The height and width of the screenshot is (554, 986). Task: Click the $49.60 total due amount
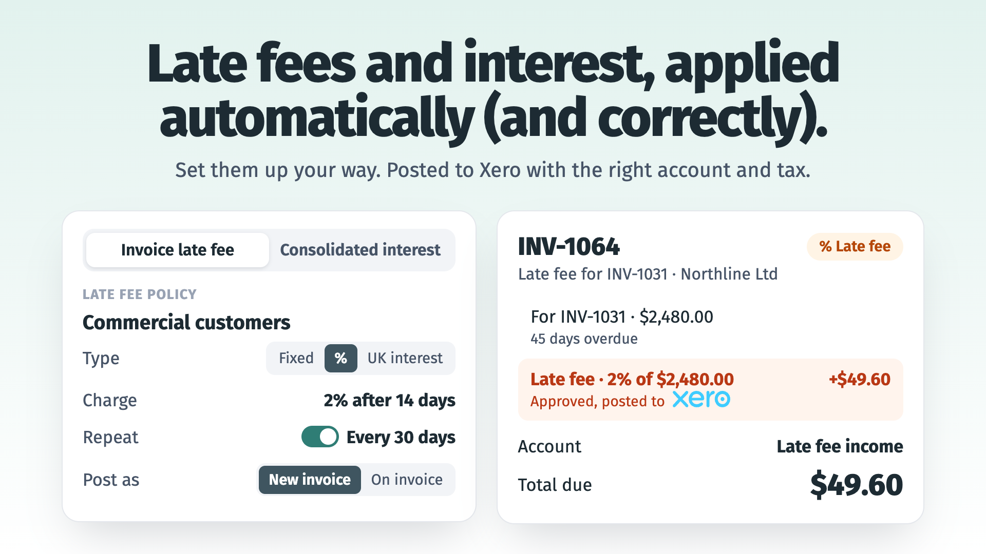pos(856,485)
